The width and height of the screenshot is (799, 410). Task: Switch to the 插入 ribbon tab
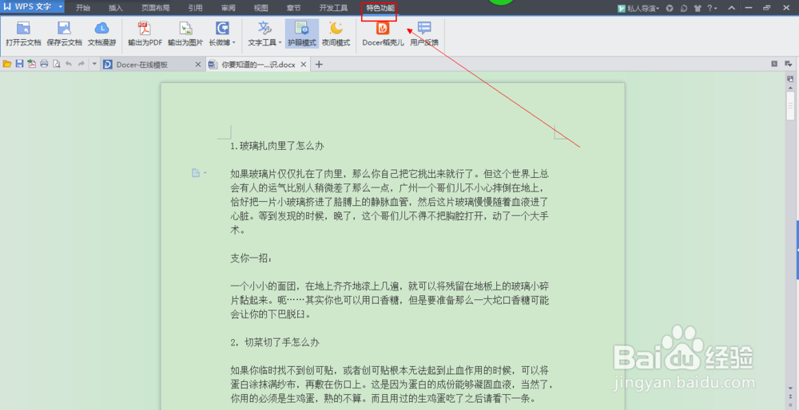(x=116, y=8)
